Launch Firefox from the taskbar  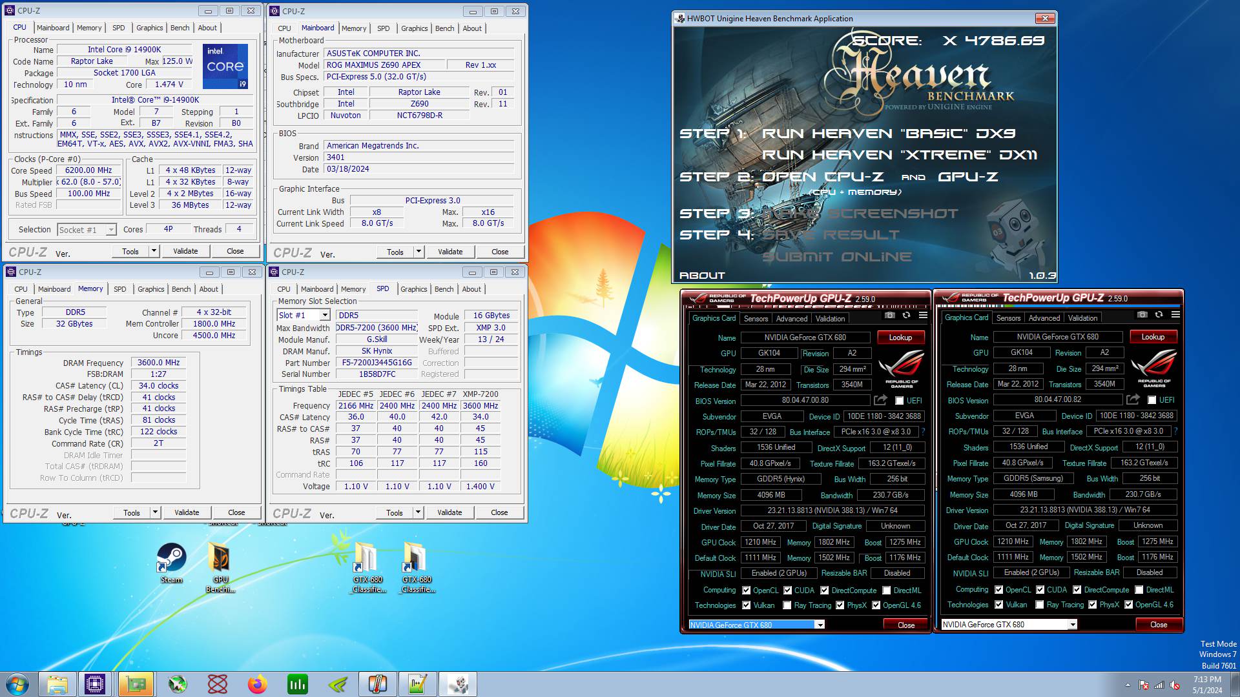point(257,684)
